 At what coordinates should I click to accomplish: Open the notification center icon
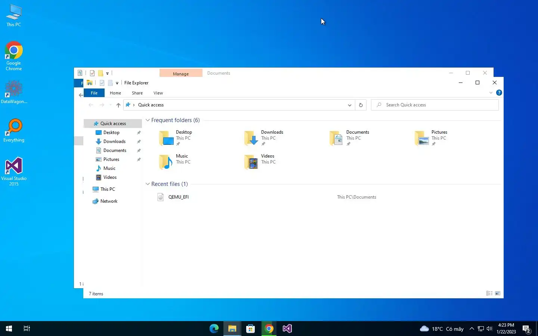click(527, 329)
